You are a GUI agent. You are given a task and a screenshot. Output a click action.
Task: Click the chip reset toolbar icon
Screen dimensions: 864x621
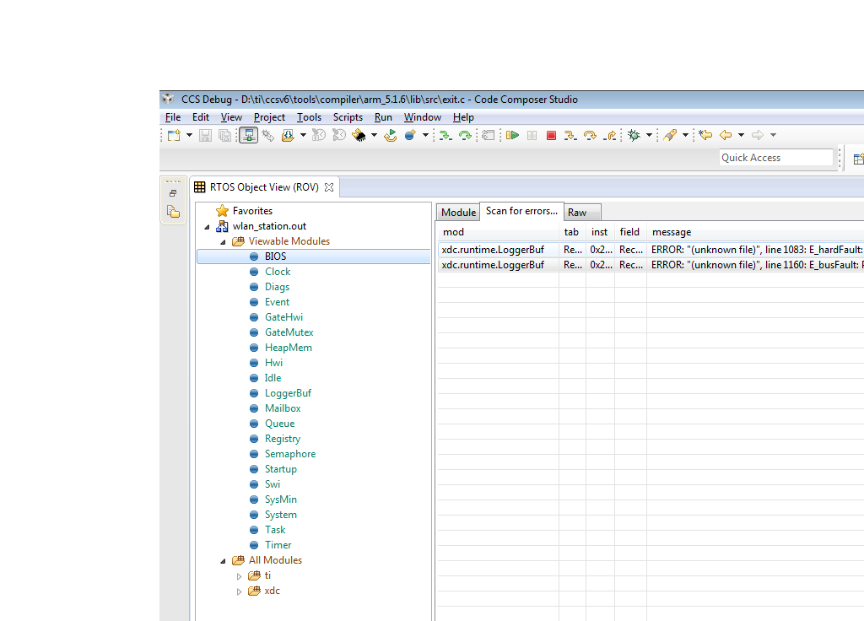[x=359, y=135]
